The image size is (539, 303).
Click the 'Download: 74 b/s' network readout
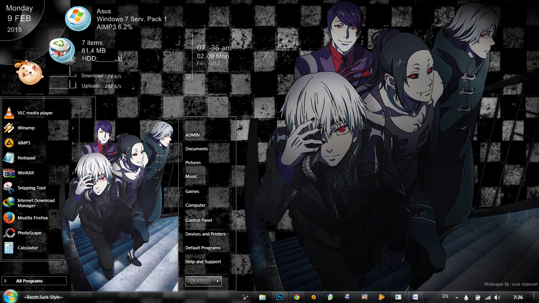[x=101, y=76]
